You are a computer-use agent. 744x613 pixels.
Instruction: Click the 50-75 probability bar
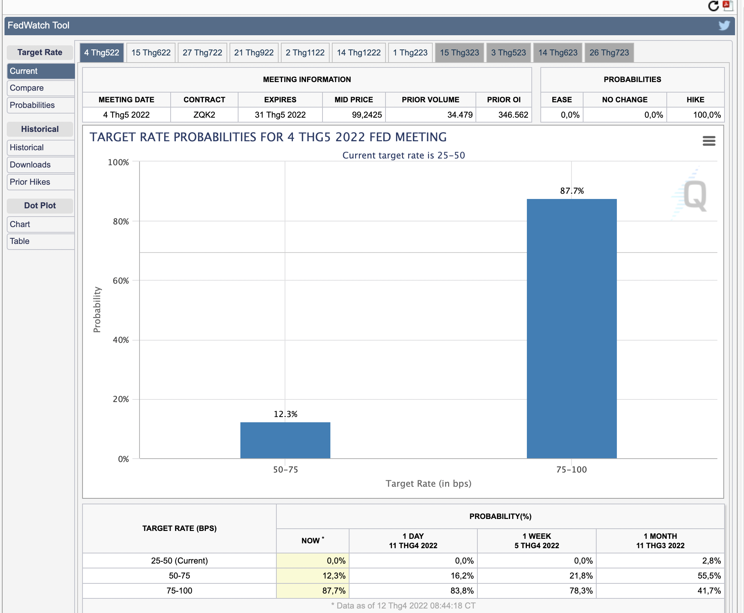coord(285,440)
